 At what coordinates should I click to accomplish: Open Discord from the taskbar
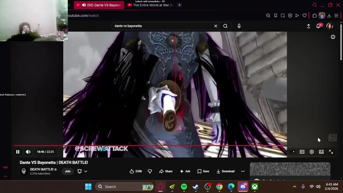click(243, 187)
